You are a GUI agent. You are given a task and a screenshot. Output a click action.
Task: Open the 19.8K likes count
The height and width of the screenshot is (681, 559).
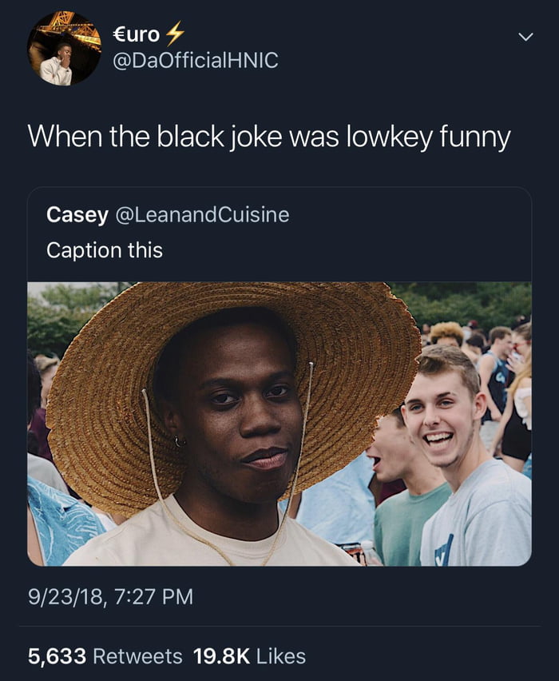tap(221, 656)
